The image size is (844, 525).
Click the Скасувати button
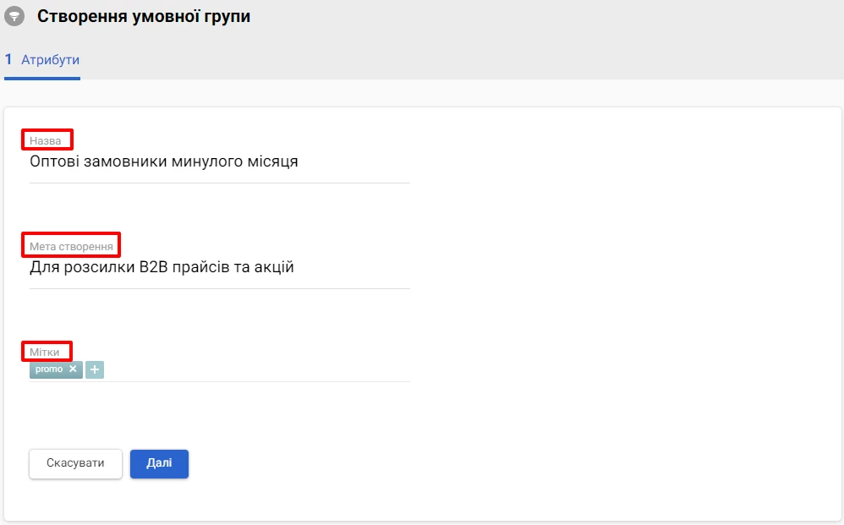[75, 463]
